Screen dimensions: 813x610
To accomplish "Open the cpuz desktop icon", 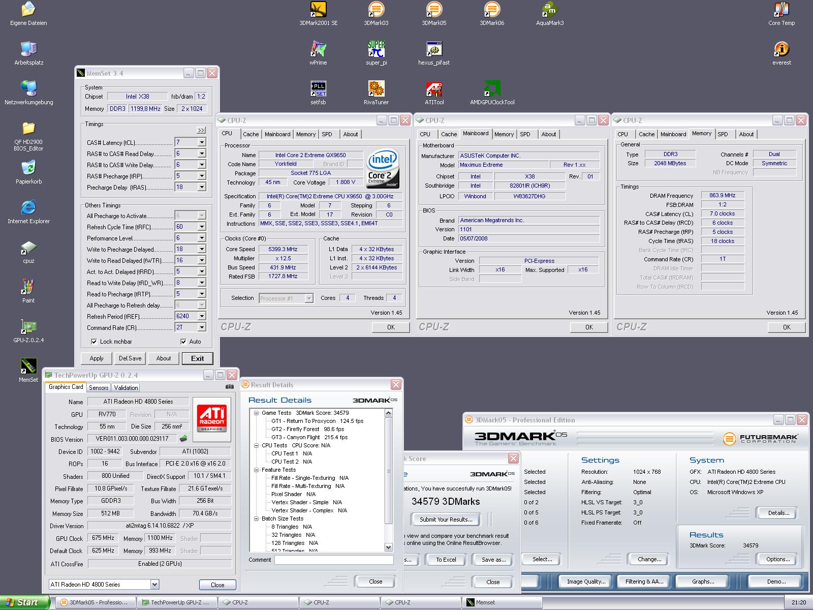I will 28,252.
